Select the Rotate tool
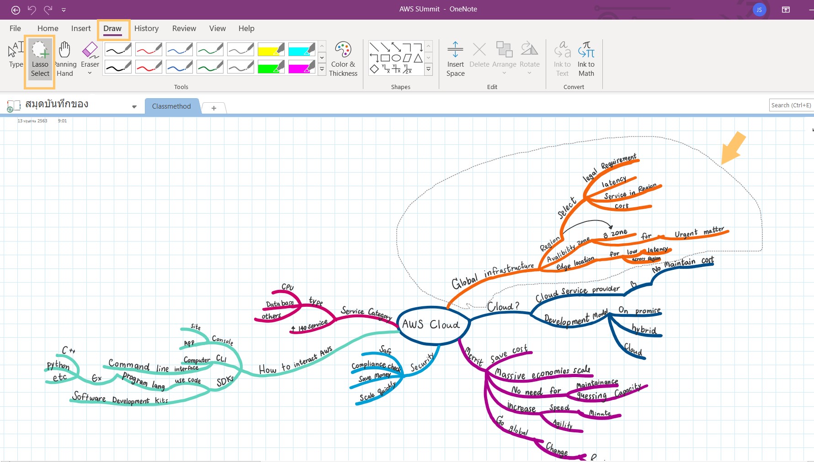 coord(529,54)
